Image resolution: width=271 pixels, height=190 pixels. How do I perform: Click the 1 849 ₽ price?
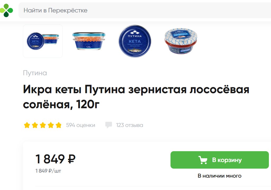click(x=56, y=159)
